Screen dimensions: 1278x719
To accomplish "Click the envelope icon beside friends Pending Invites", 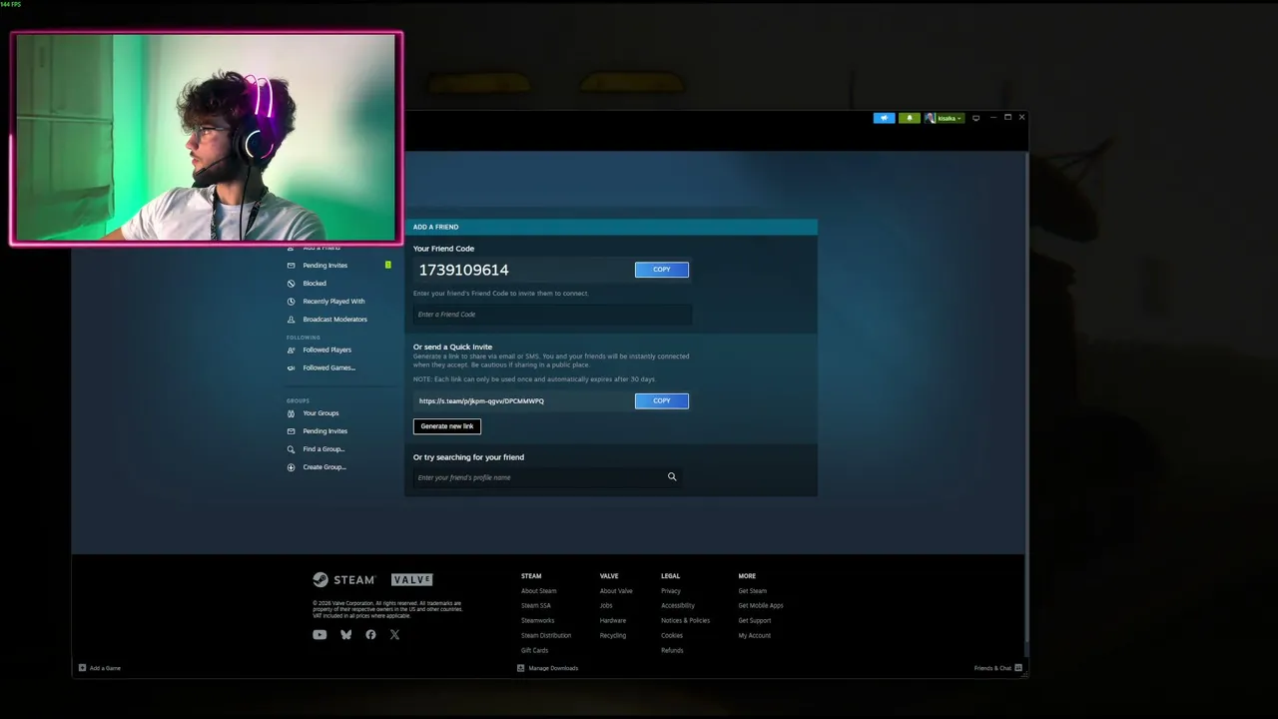I will 292,266.
